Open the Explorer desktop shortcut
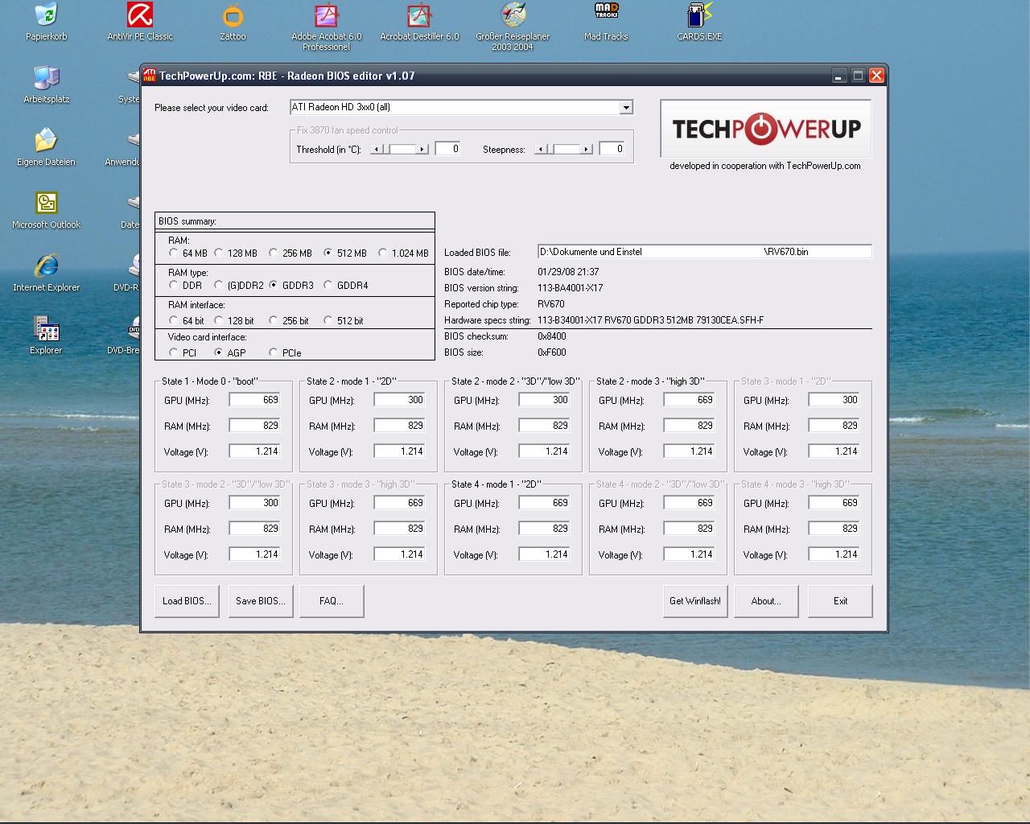The image size is (1030, 824). coord(46,336)
